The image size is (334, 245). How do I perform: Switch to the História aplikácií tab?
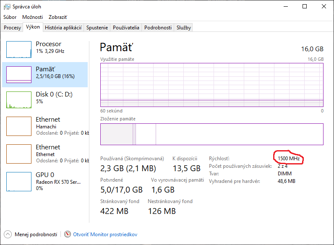[63, 28]
